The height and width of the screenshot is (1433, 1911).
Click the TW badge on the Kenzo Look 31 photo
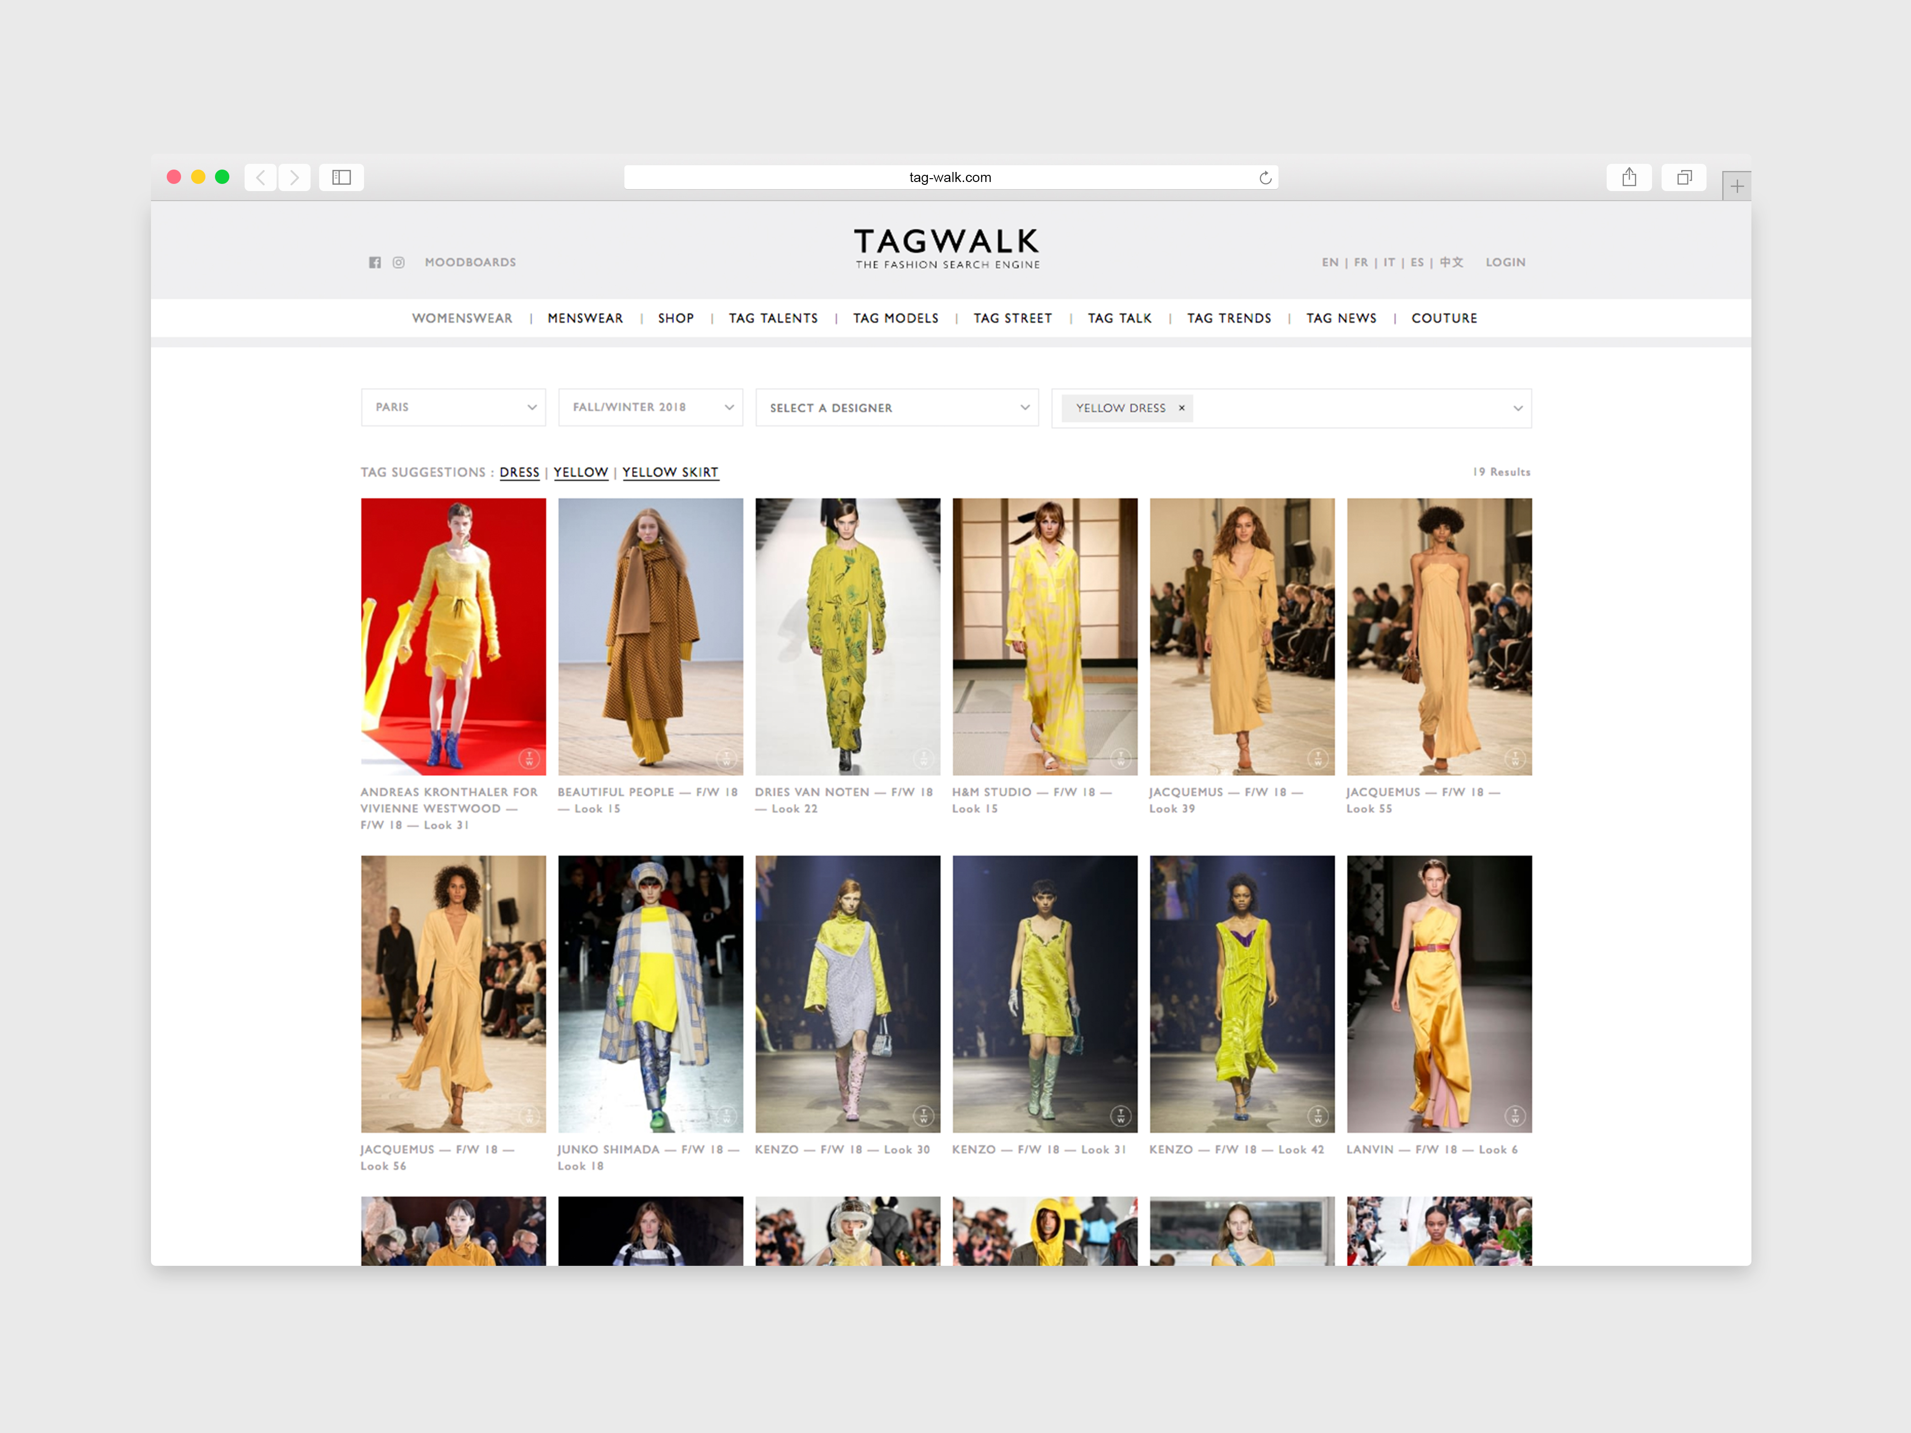click(1120, 1116)
